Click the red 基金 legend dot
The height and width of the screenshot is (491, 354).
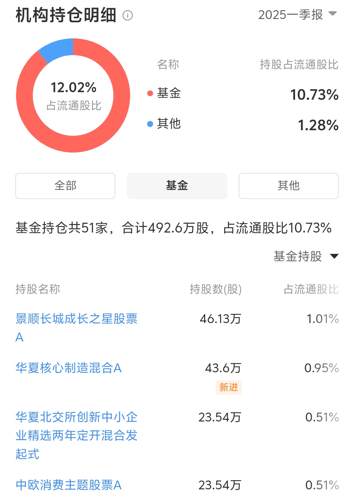click(x=150, y=93)
